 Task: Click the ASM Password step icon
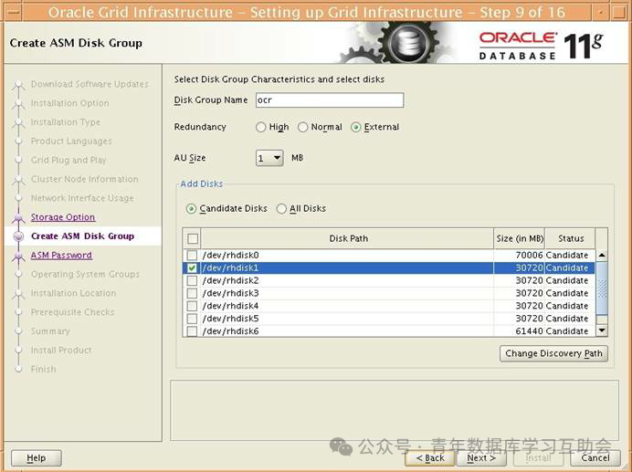tap(18, 256)
